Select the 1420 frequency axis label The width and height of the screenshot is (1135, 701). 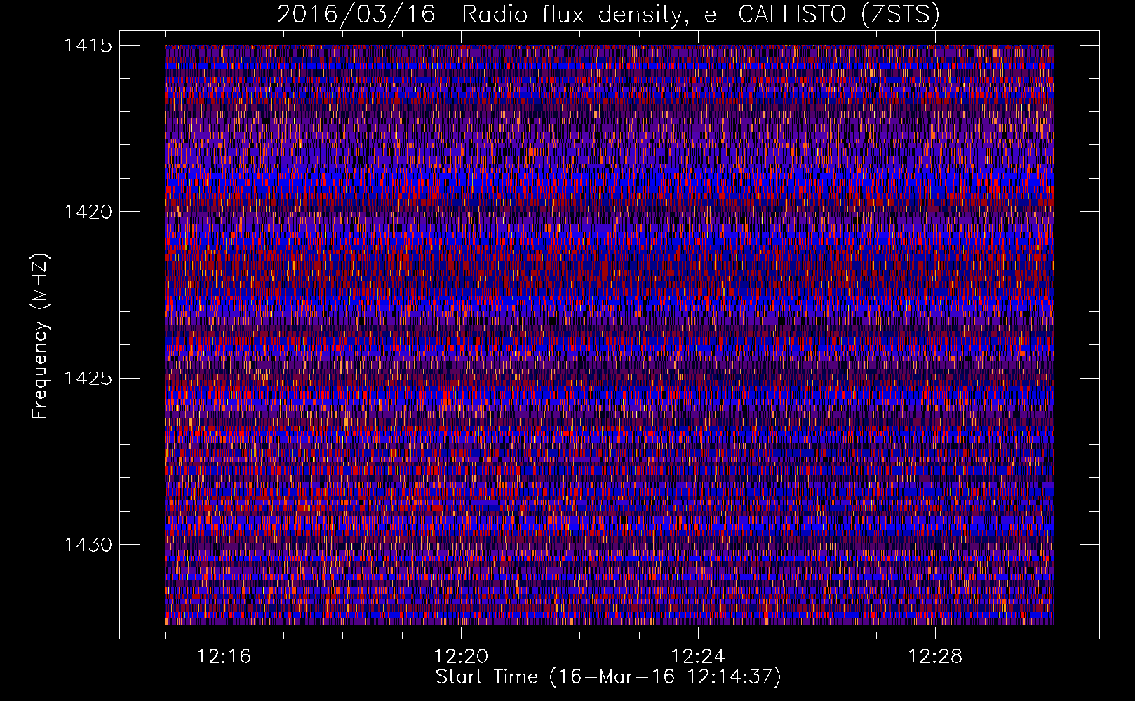[88, 212]
